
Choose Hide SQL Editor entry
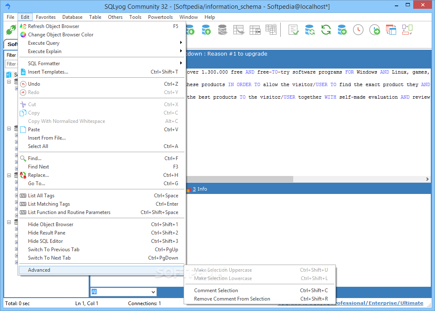[102, 241]
